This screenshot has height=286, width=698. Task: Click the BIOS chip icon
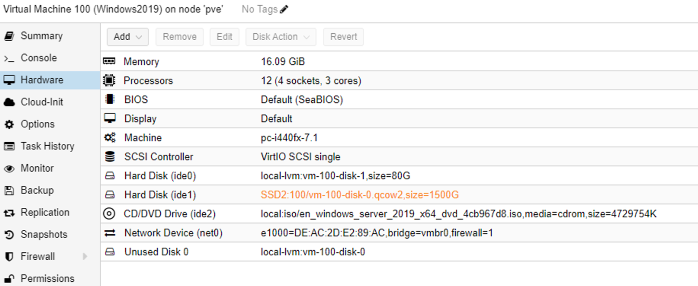tap(110, 100)
